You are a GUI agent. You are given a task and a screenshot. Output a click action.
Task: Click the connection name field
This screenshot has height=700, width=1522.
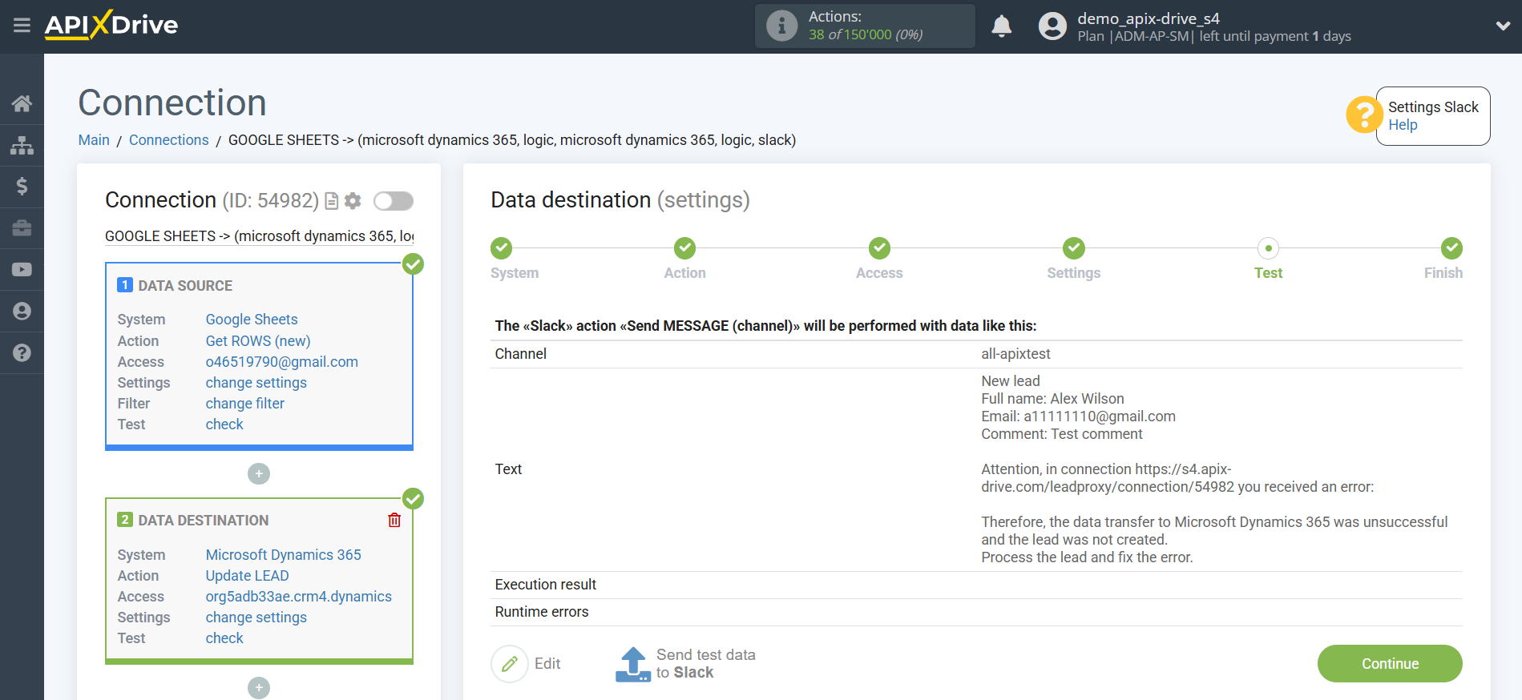(259, 236)
